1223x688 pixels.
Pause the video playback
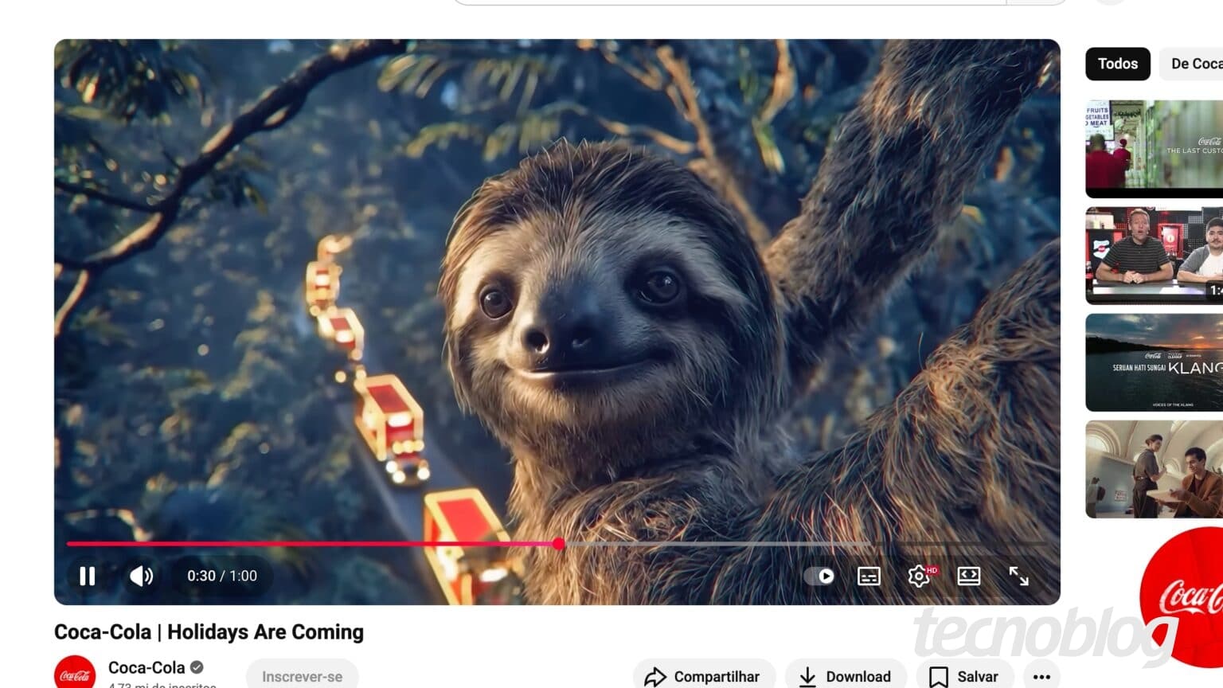coord(87,576)
